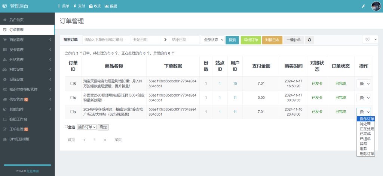Viewport: 383px width, 176px height.
Task: Open the 菜单 item in top bar
Action: (64, 6)
